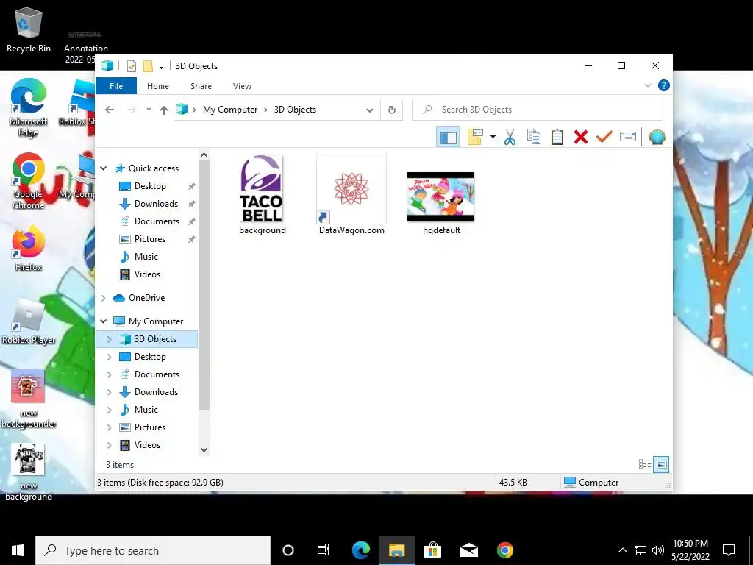Go up one folder level
The image size is (753, 565).
tap(164, 110)
